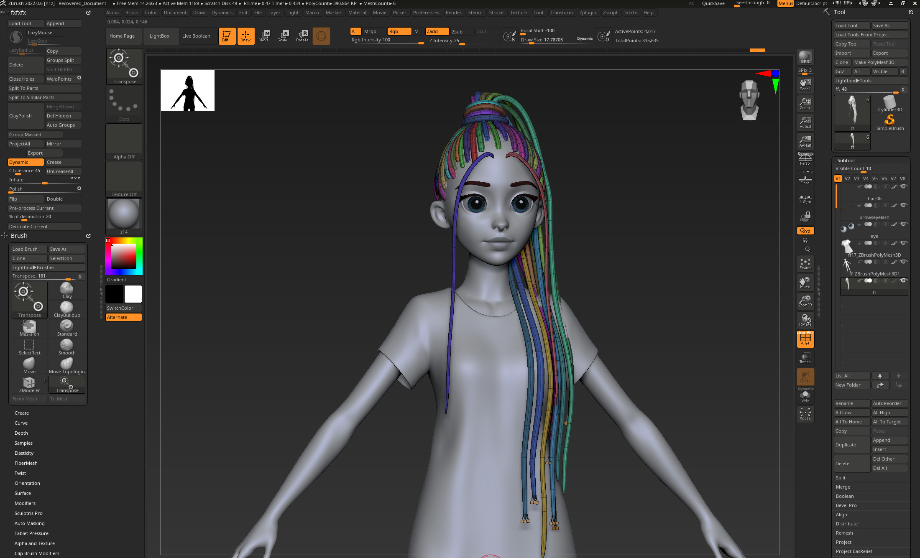The height and width of the screenshot is (558, 920).
Task: Toggle Transp transparency mode
Action: [805, 358]
